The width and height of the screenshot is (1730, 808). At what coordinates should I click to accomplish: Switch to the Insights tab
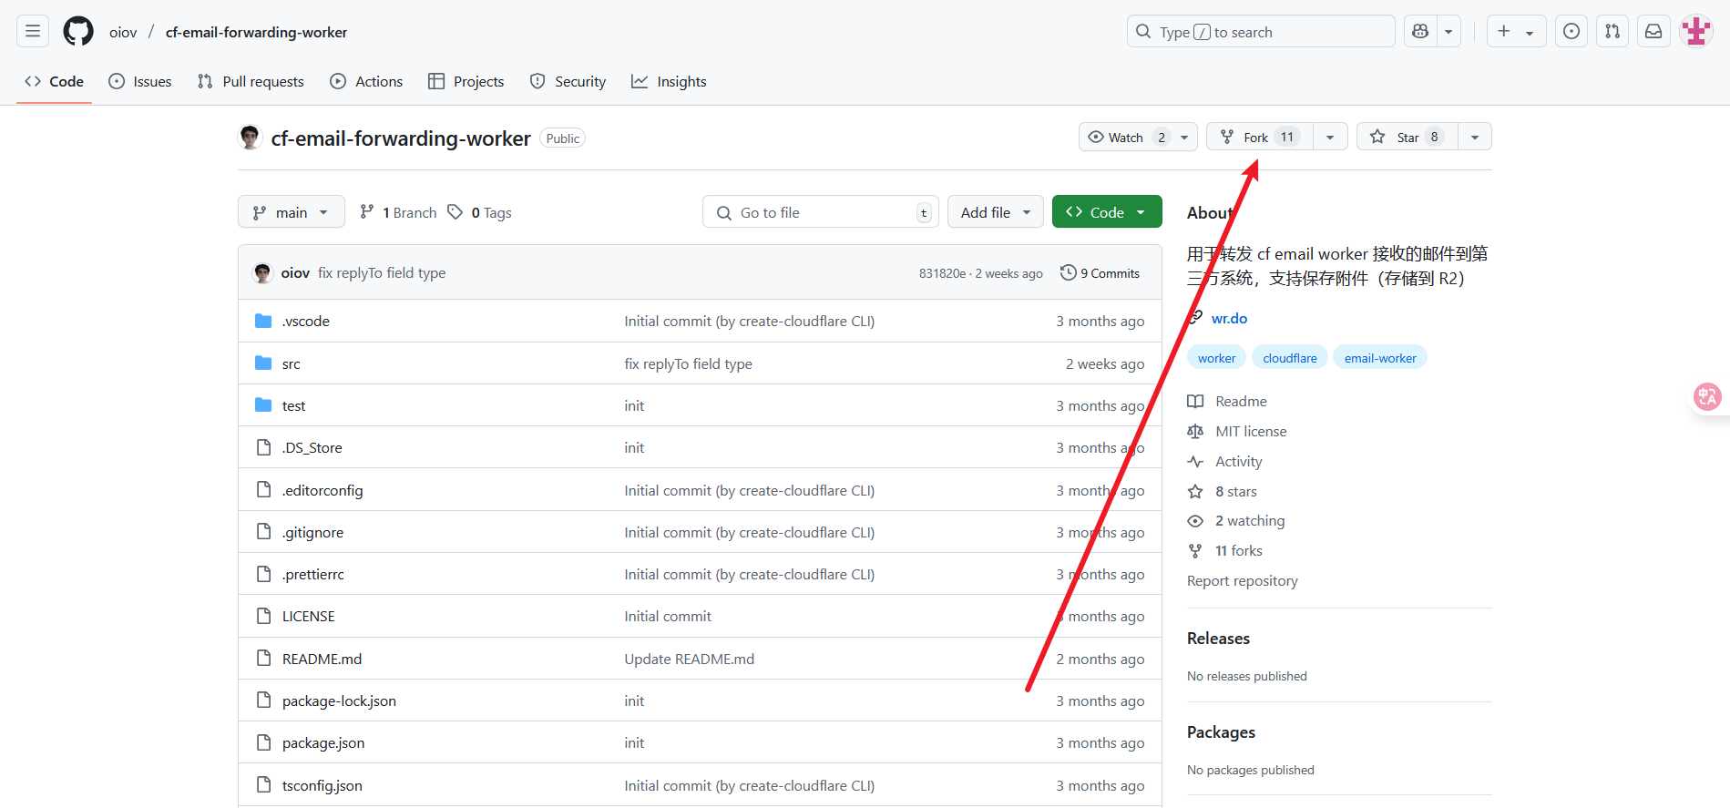[669, 82]
